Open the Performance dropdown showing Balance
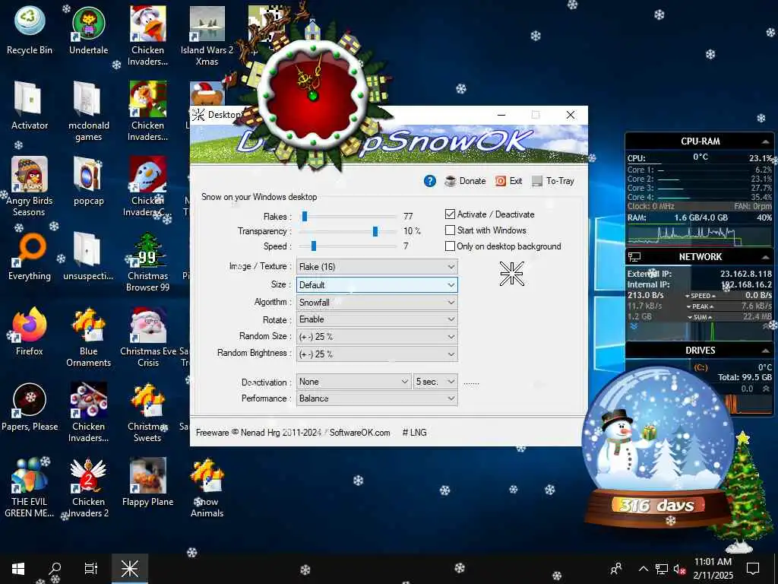 point(377,398)
